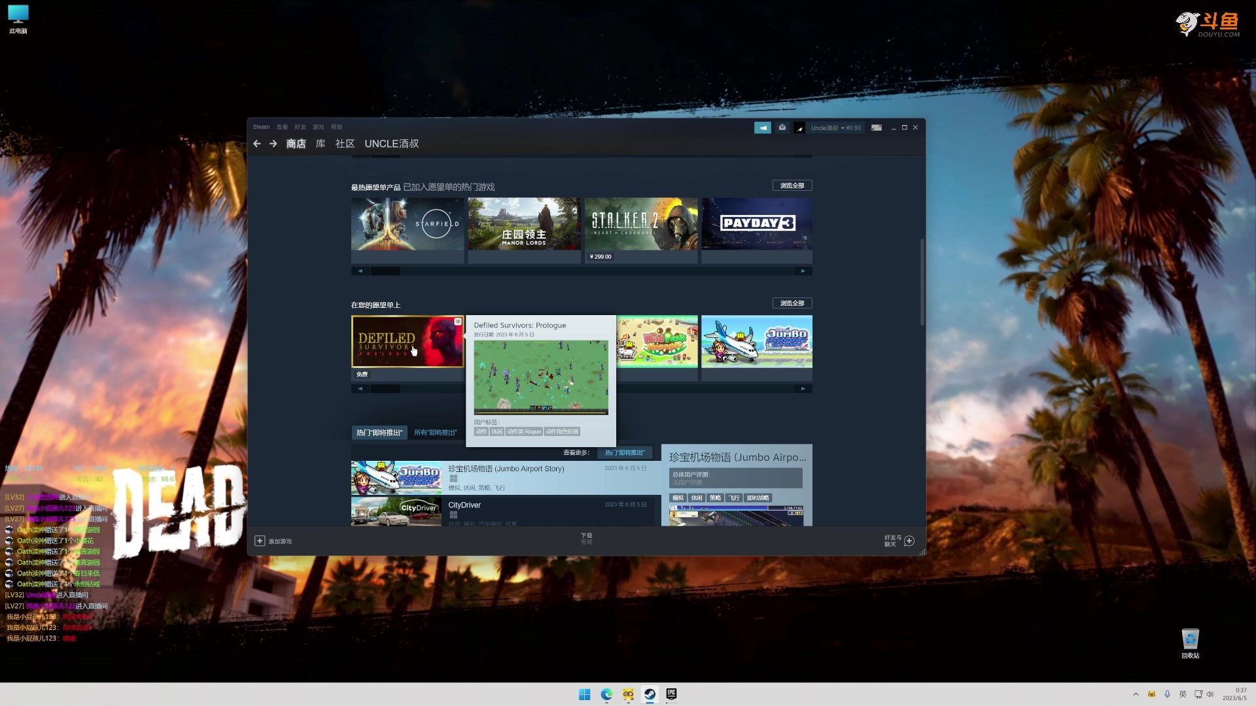The height and width of the screenshot is (706, 1256).
Task: Click the microphone tray icon
Action: click(1167, 694)
